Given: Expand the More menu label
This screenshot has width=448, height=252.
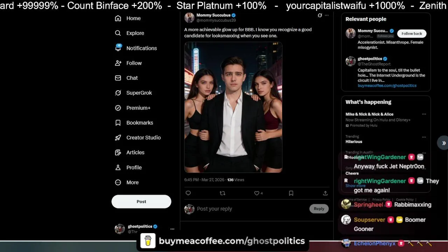Looking at the screenshot, I should (132, 182).
